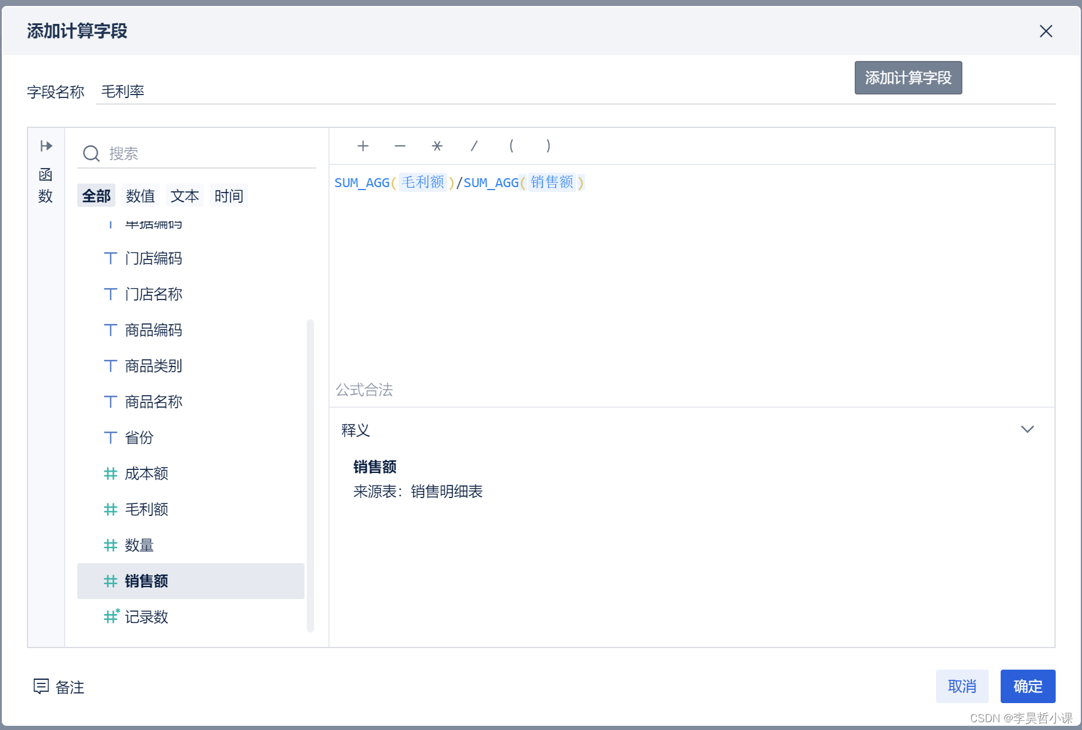Confirm with the 确定 button
Screen dimensions: 1082x730
[1028, 686]
